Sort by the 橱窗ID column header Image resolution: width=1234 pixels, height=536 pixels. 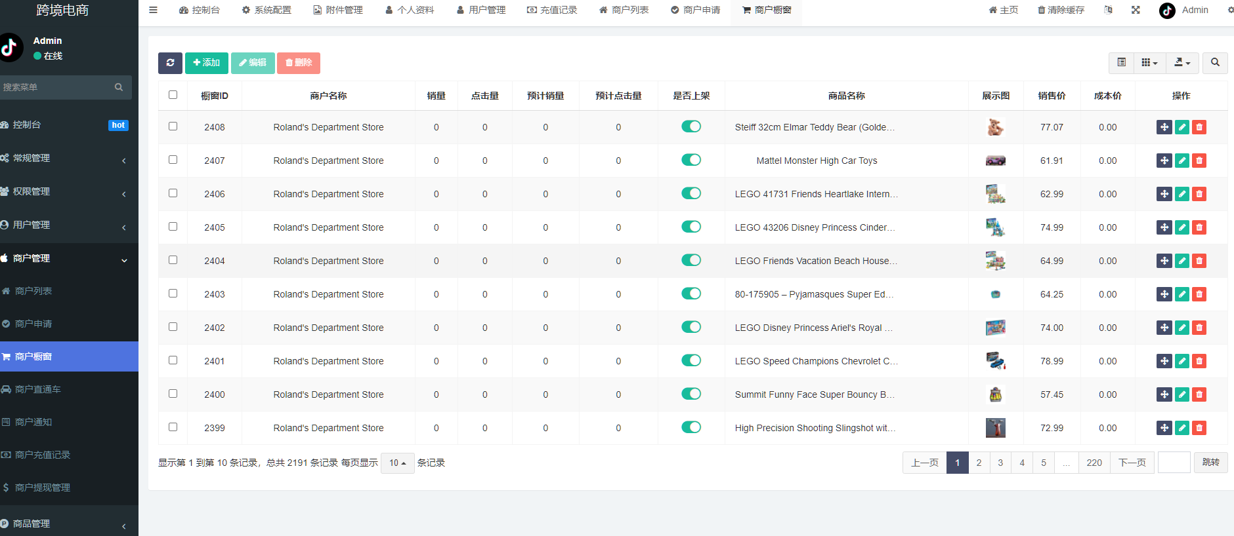[x=215, y=96]
